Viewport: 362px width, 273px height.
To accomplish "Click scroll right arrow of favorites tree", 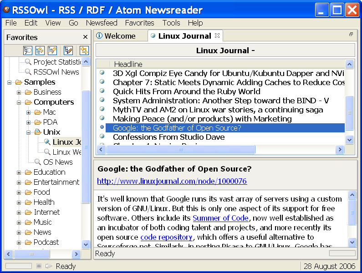I will (x=76, y=254).
